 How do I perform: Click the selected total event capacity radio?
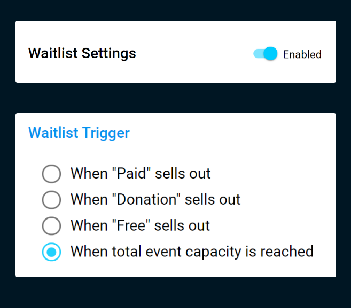pyautogui.click(x=51, y=252)
